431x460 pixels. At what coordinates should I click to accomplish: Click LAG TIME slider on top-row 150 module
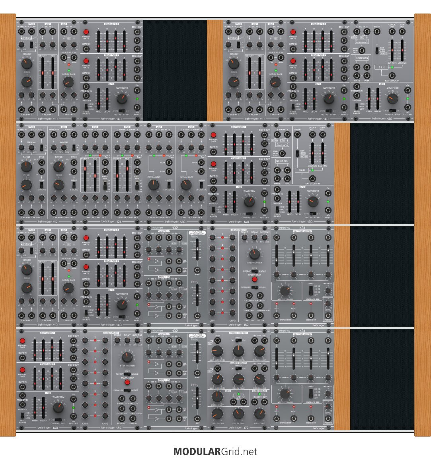402,50
